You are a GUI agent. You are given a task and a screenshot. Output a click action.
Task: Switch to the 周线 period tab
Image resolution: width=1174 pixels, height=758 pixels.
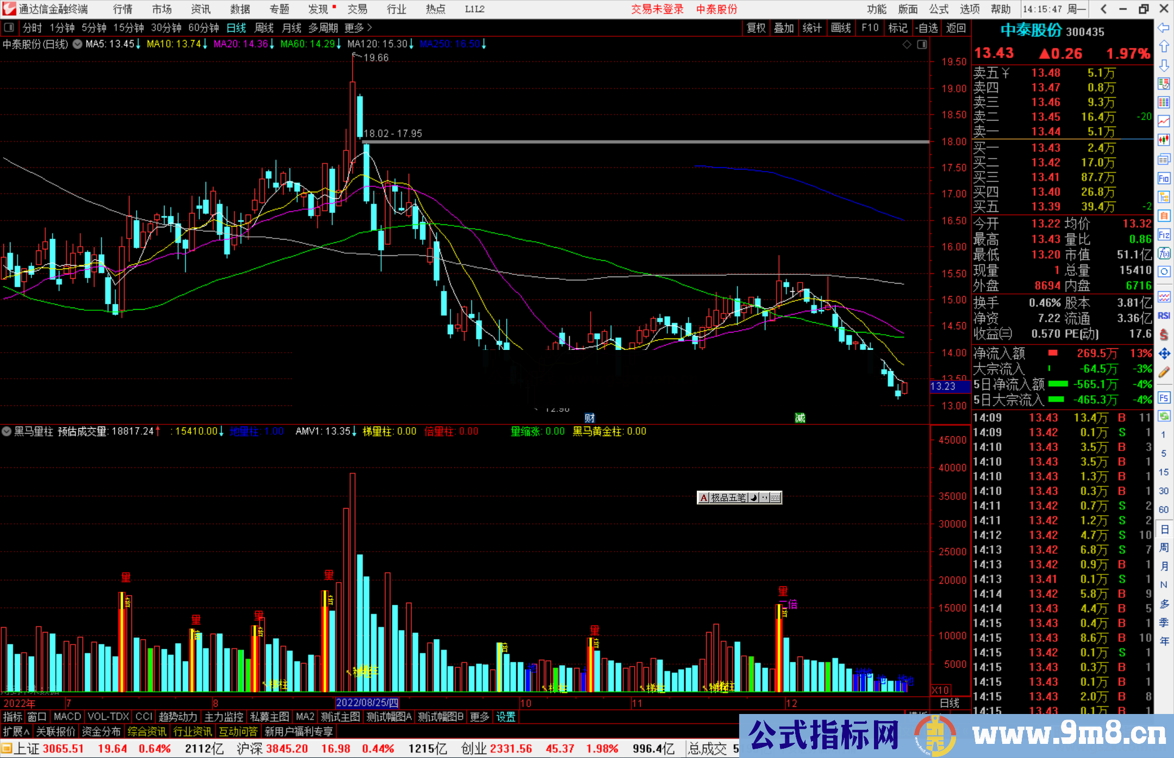[264, 28]
